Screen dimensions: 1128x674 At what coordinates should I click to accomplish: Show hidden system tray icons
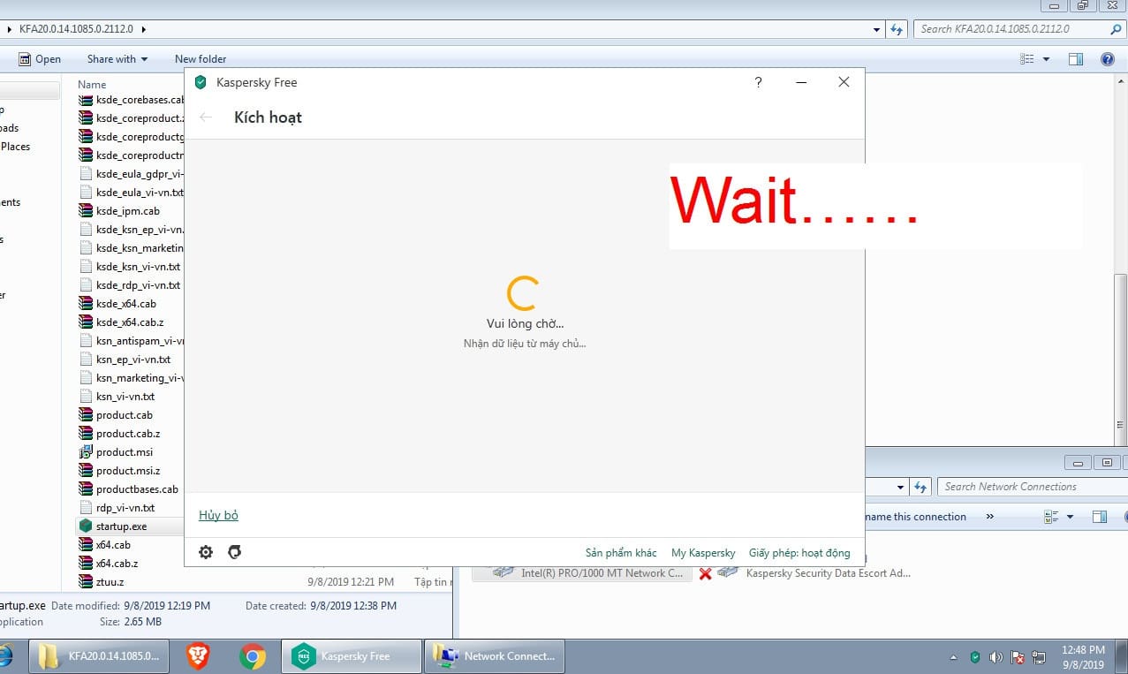(953, 658)
